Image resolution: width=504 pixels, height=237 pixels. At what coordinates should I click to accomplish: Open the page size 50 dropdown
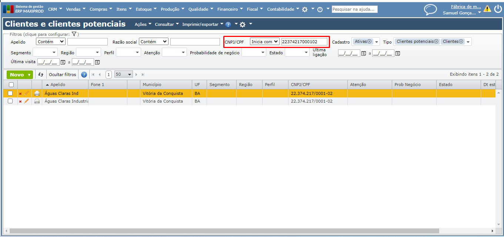click(124, 74)
